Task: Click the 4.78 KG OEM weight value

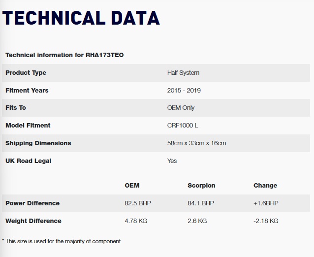Action: pos(136,221)
